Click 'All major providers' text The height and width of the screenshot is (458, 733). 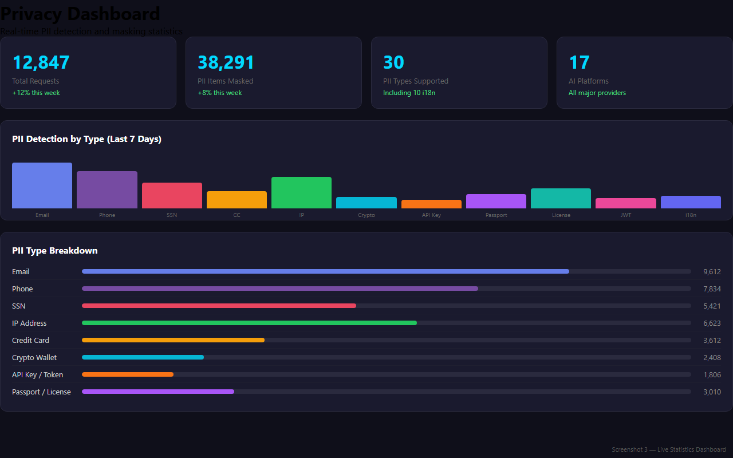(x=597, y=93)
